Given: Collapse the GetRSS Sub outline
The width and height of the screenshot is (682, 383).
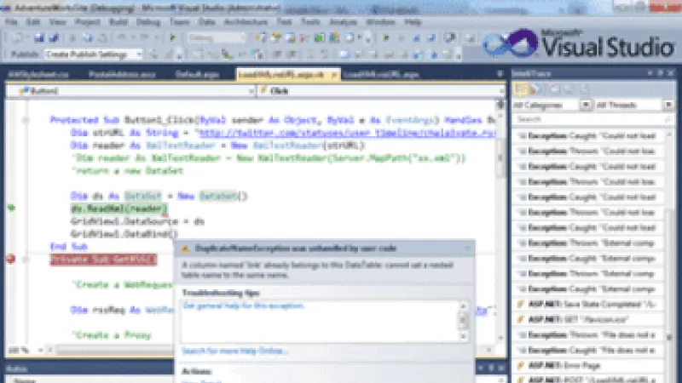Looking at the screenshot, I should tap(26, 260).
